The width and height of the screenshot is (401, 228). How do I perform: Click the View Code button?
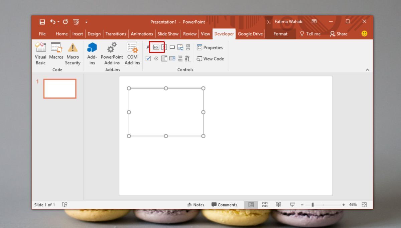click(210, 59)
